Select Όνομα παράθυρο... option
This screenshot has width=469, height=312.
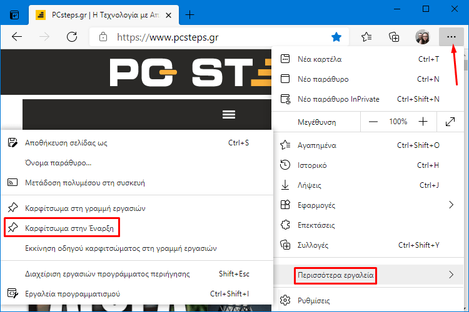coord(137,163)
